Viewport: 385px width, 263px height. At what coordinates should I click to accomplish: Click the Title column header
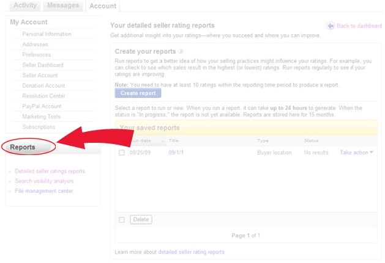point(174,140)
